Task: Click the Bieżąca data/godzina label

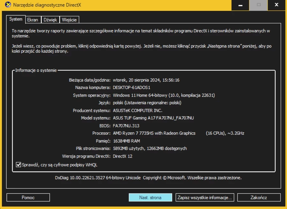Action: tap(90, 80)
